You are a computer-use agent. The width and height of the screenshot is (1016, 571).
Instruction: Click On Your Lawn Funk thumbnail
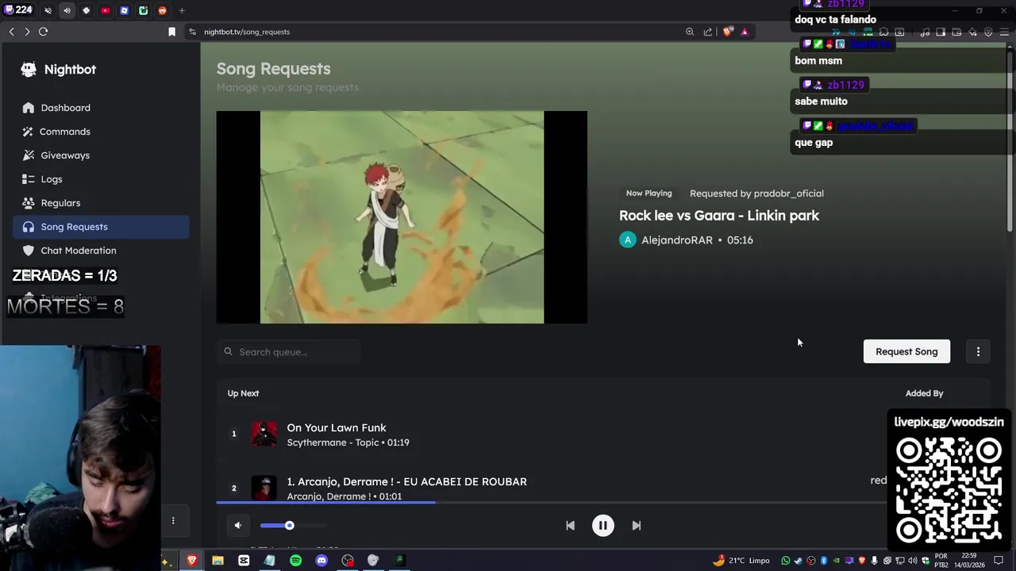coord(264,434)
